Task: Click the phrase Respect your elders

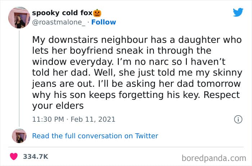Action: click(x=222, y=95)
